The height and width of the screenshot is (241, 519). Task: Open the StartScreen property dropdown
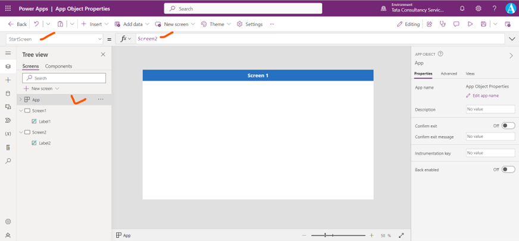point(55,39)
